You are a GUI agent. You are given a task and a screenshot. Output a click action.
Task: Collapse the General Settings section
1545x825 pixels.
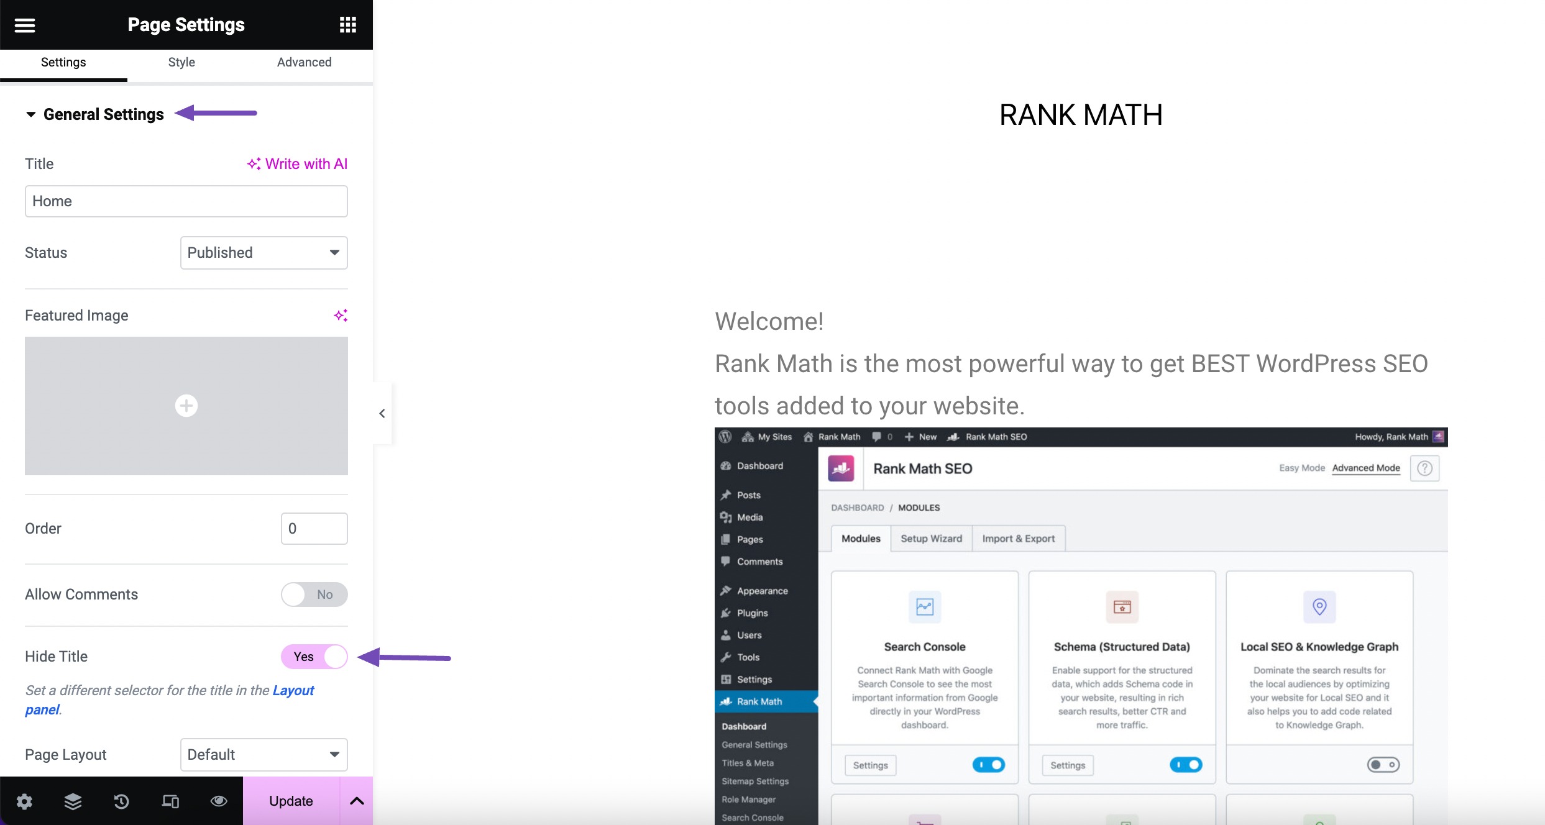[95, 114]
